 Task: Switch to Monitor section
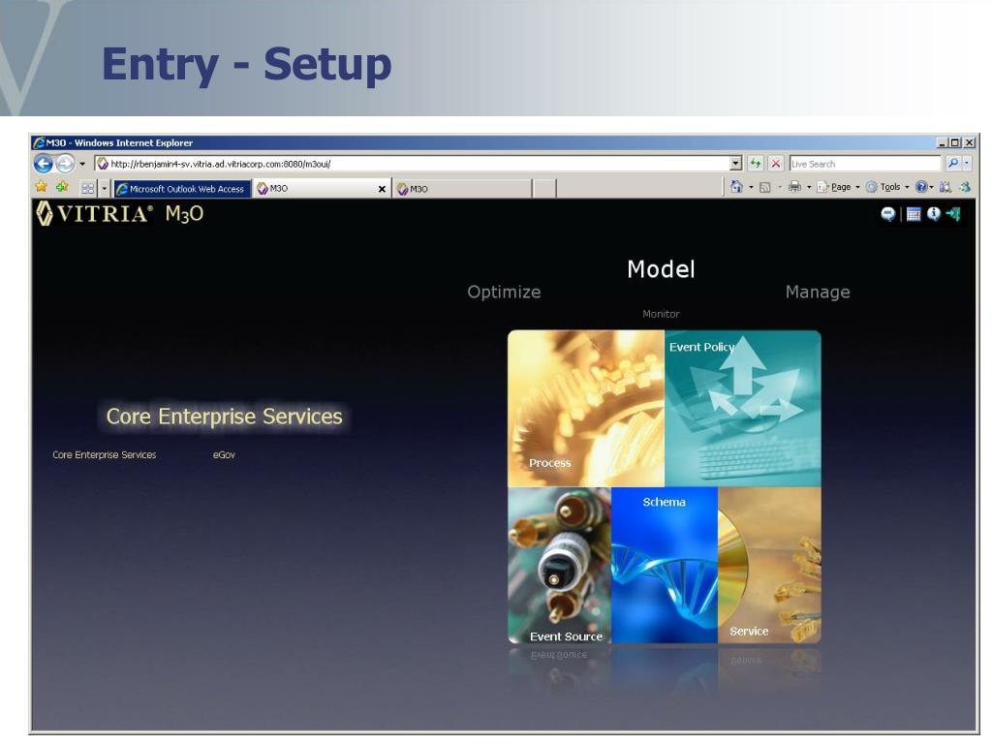tap(661, 314)
